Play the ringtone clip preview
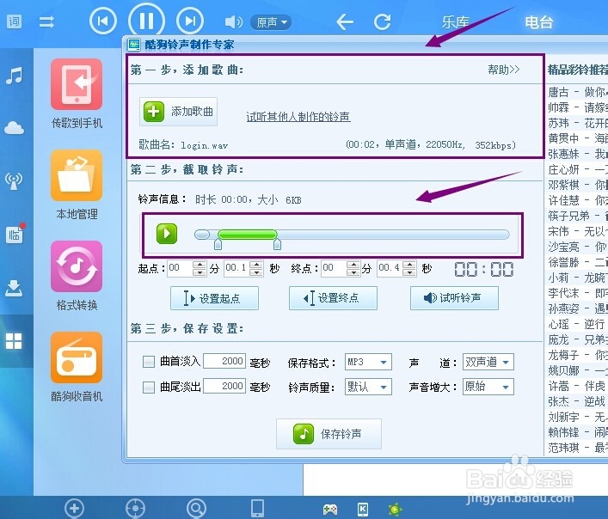 click(167, 234)
